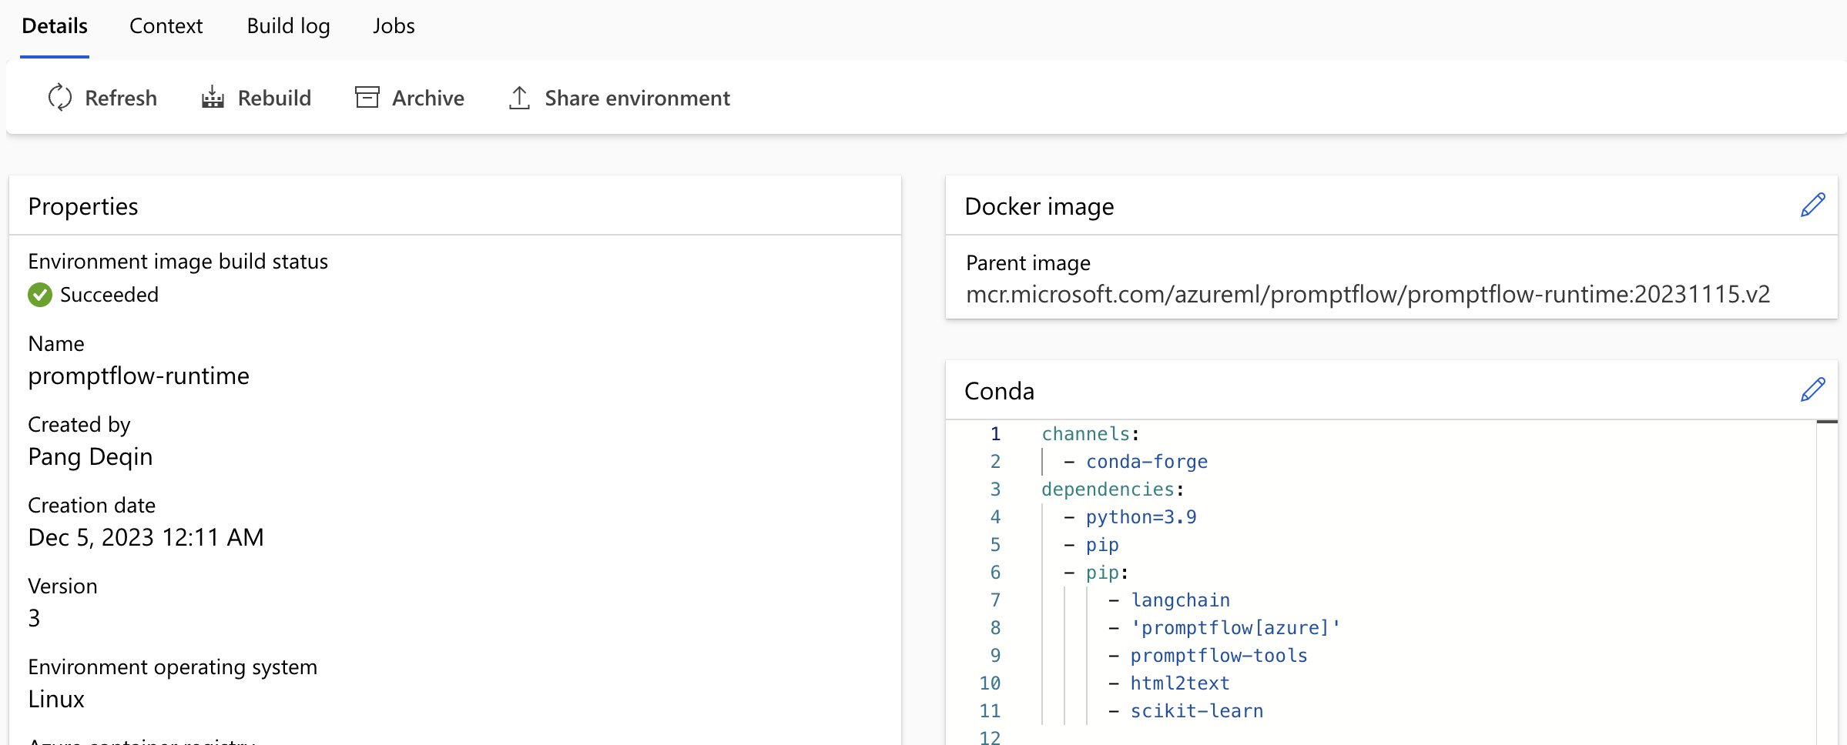Click the green Succeeded status checkmark
This screenshot has width=1847, height=745.
pyautogui.click(x=39, y=294)
